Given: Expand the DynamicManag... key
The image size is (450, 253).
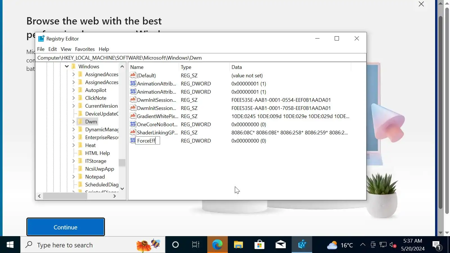Looking at the screenshot, I should click(73, 129).
